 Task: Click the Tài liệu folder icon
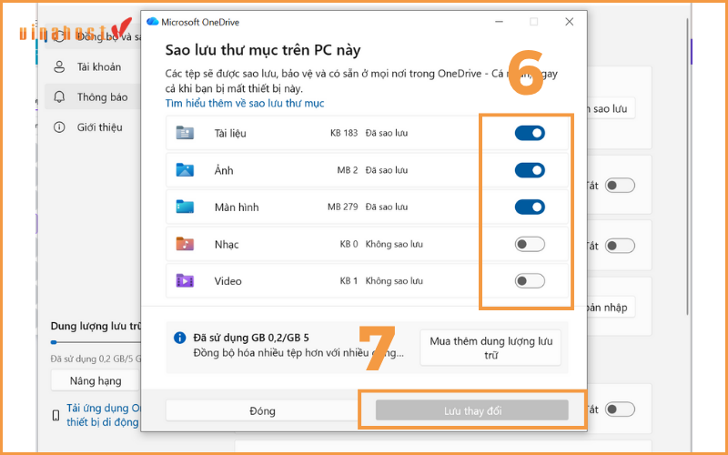tap(185, 134)
